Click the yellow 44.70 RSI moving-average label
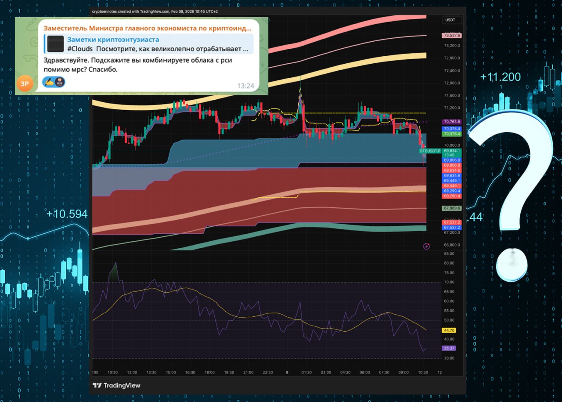This screenshot has height=402, width=562. (x=450, y=330)
